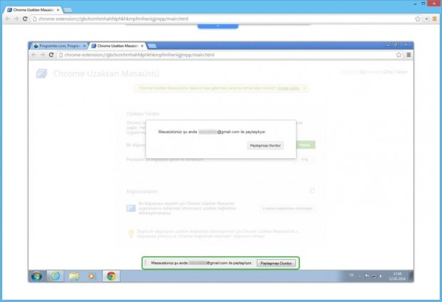Reload page in outer Chrome window
The height and width of the screenshot is (302, 442).
coord(25,19)
